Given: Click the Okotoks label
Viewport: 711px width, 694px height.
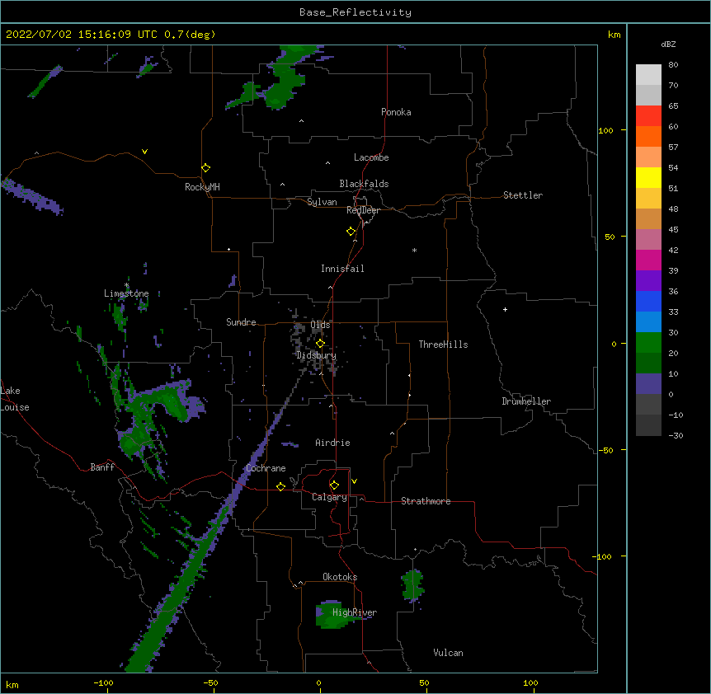Looking at the screenshot, I should [x=340, y=577].
